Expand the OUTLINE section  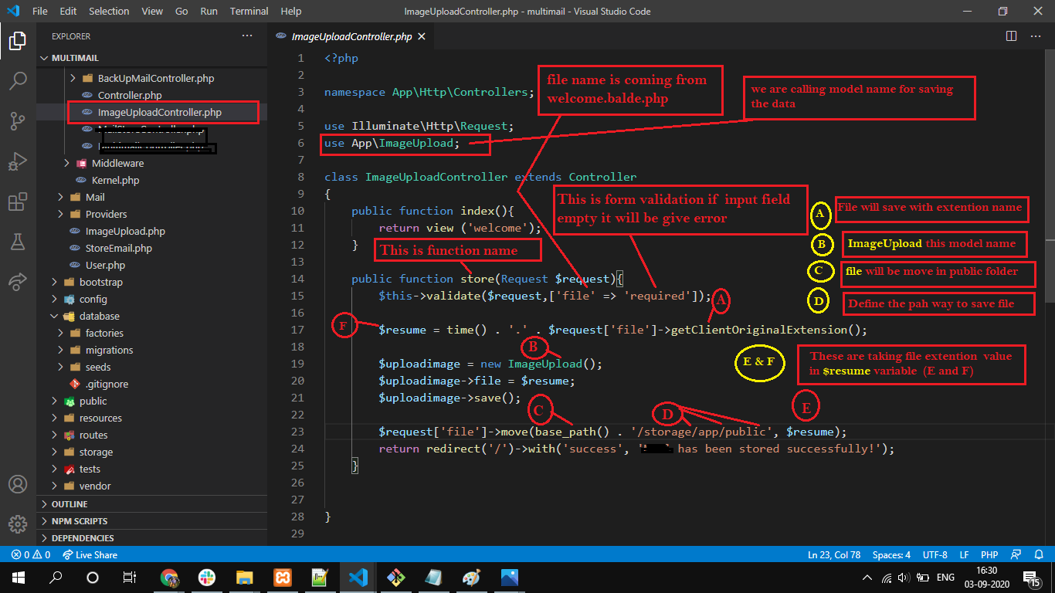click(x=70, y=504)
